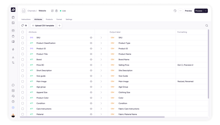The width and height of the screenshot is (220, 125).
Task: Open the lightning bolt automation icon
Action: click(x=13, y=49)
